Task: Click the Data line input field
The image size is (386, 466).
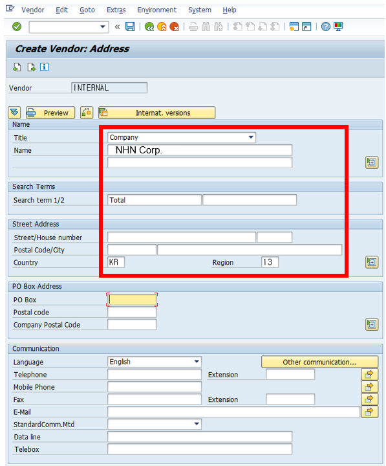Action: click(x=200, y=437)
